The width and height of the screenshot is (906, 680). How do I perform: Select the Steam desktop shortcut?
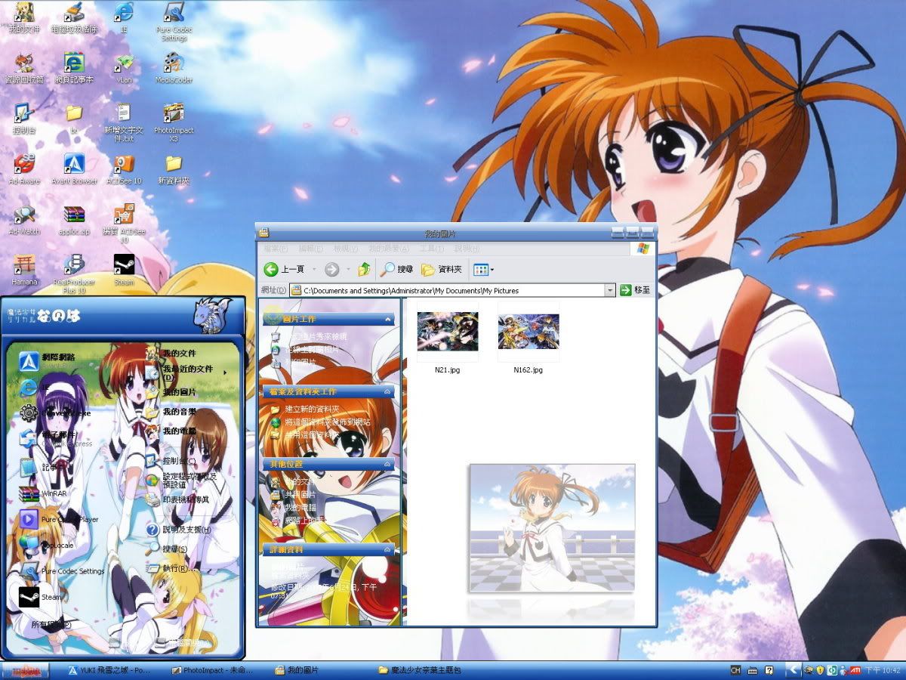click(x=124, y=270)
